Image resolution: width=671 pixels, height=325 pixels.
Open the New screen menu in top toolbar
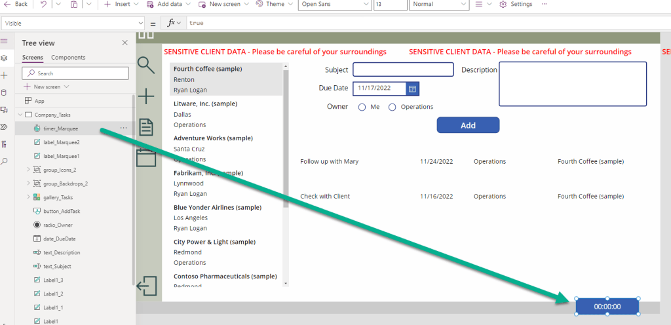click(225, 4)
